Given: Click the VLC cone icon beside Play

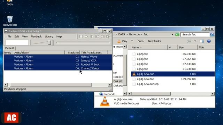Looking at the screenshot, I should 119,41.
